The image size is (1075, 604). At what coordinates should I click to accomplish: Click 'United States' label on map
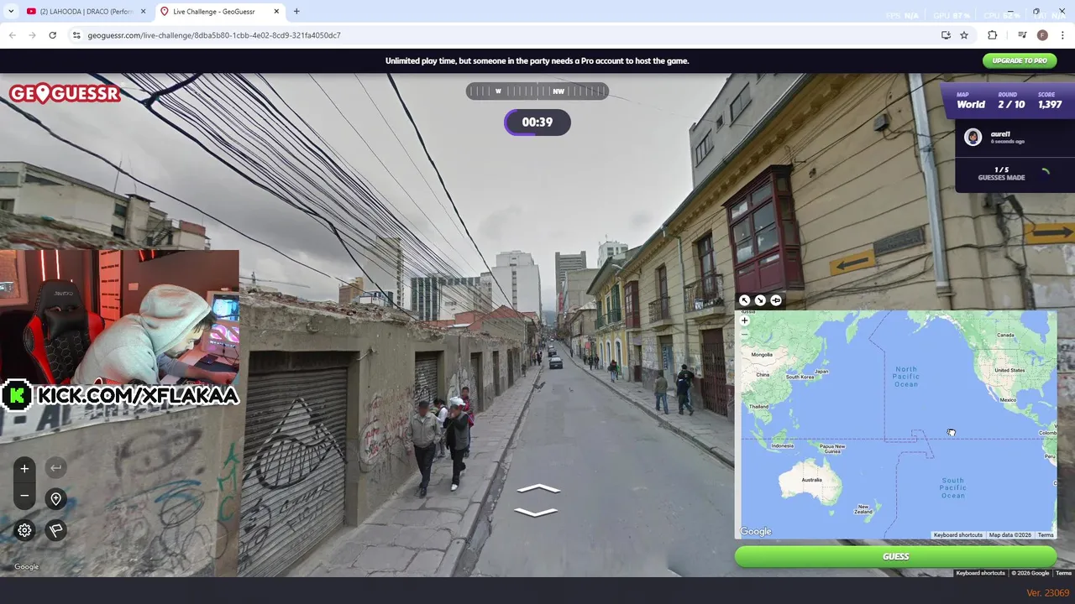(1009, 370)
